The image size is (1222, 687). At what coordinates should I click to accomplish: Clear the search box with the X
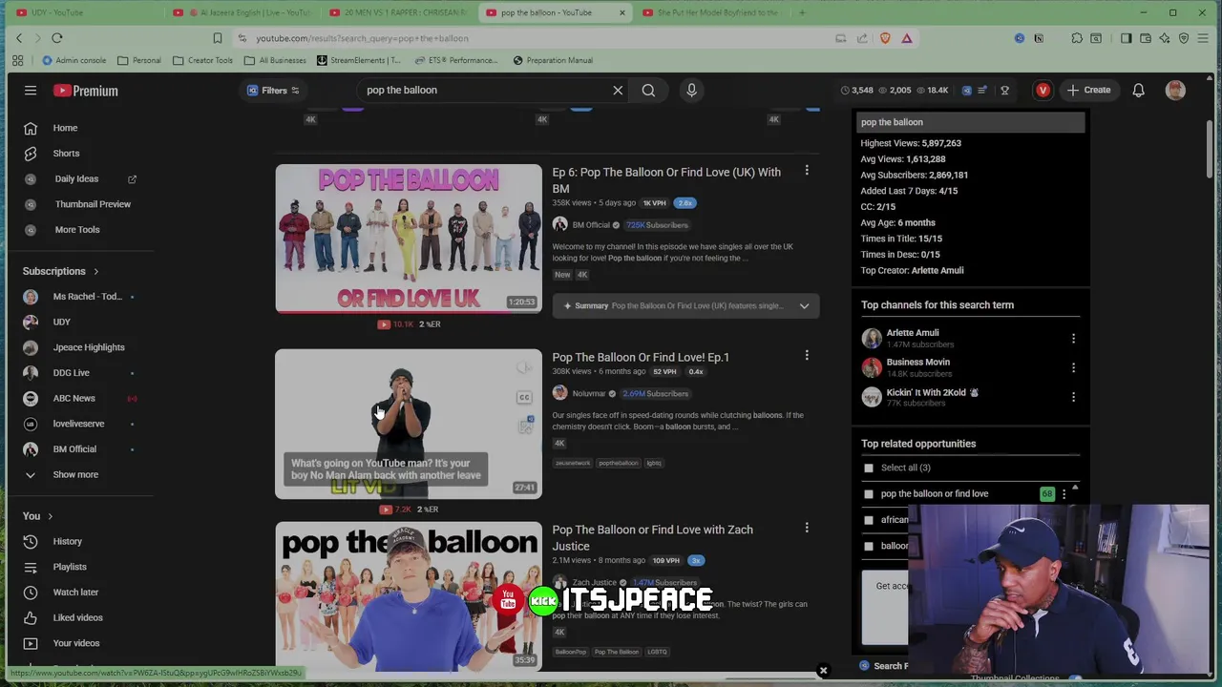[618, 91]
